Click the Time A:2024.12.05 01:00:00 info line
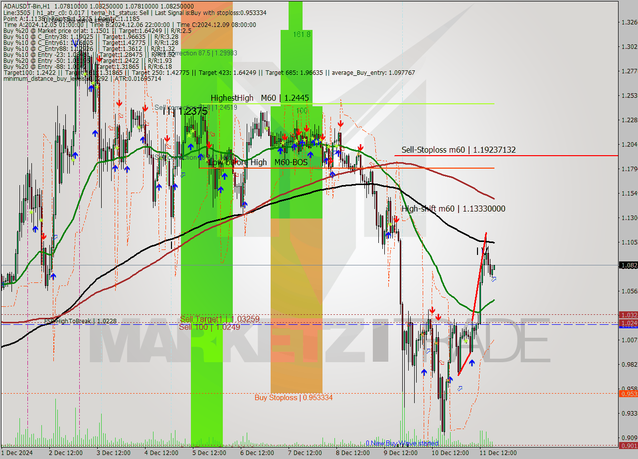The width and height of the screenshot is (638, 459). click(x=130, y=24)
